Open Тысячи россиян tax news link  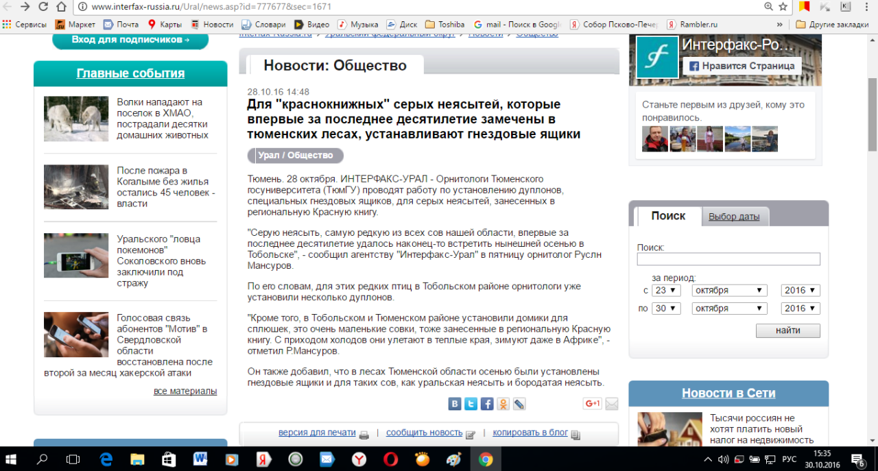pos(762,428)
